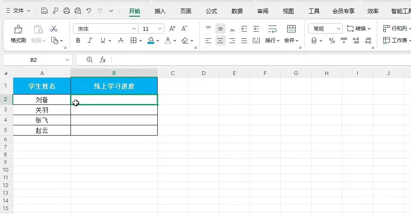Click the Redo arrow icon

point(100,11)
